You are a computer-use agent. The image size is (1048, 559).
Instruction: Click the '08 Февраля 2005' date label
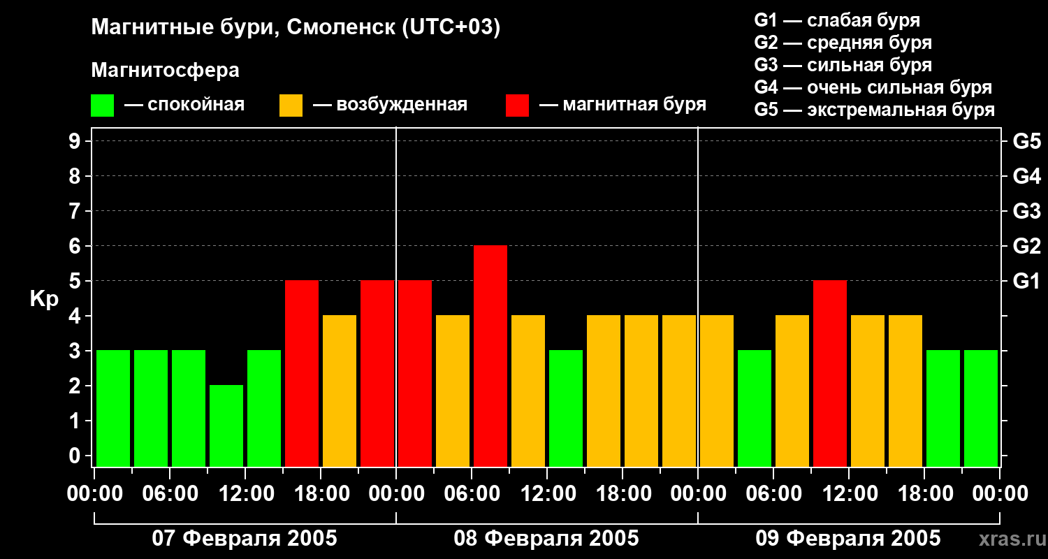(546, 539)
